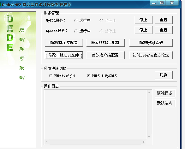Click the 修改MySql密码 button
This screenshot has width=185, height=149.
tap(151, 43)
